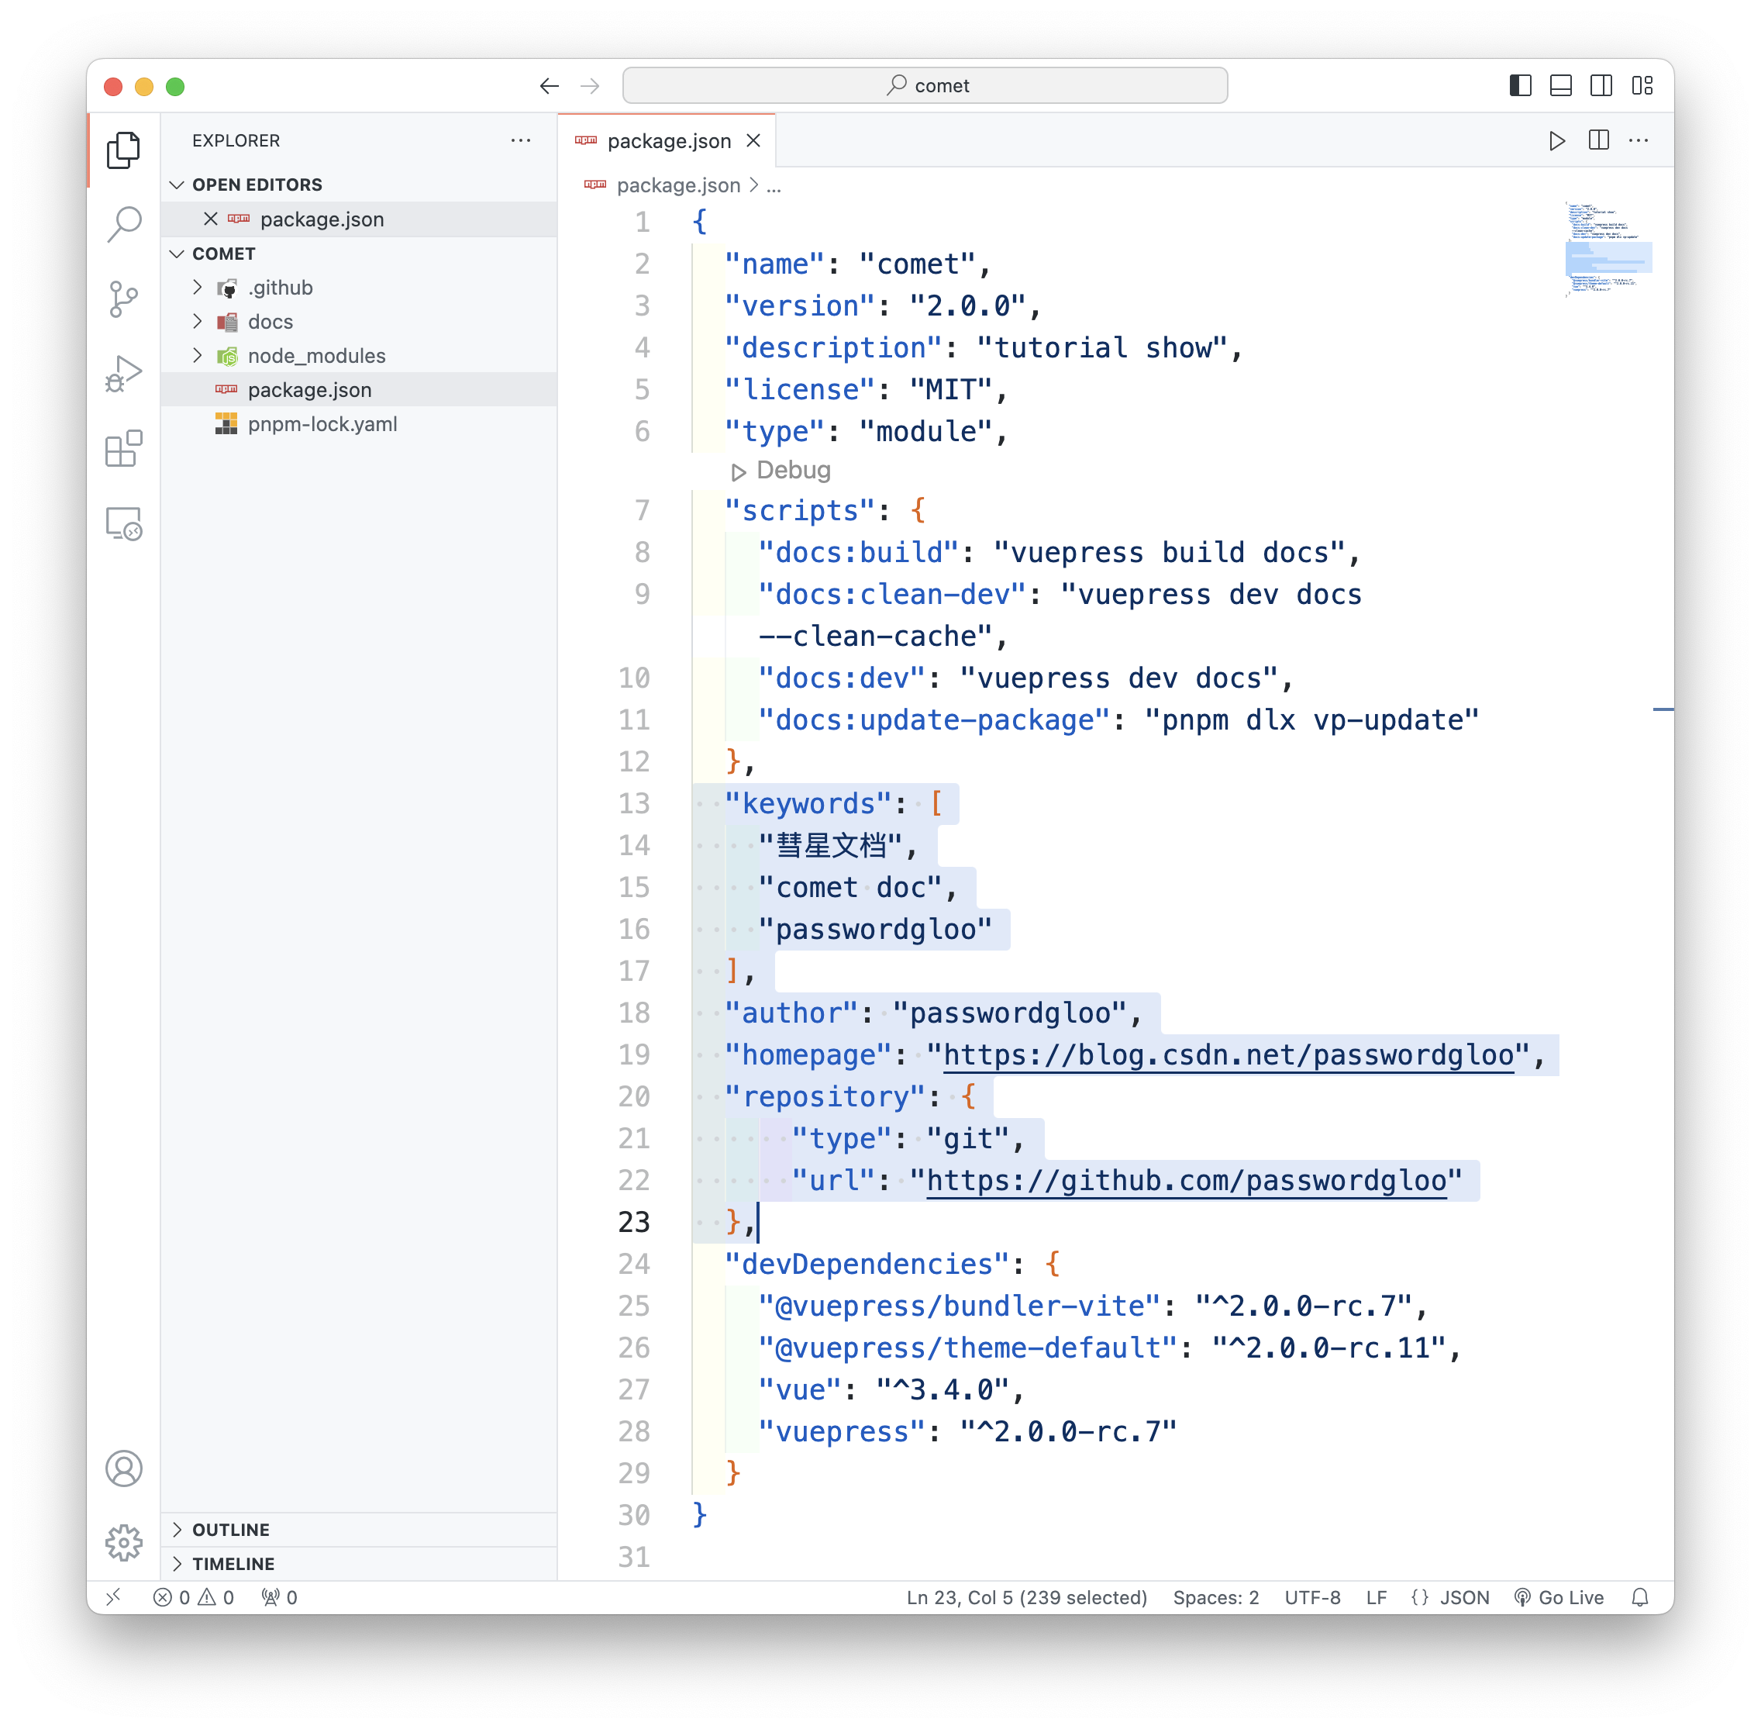The image size is (1761, 1729).
Task: Open Run and Debug view
Action: coord(124,373)
